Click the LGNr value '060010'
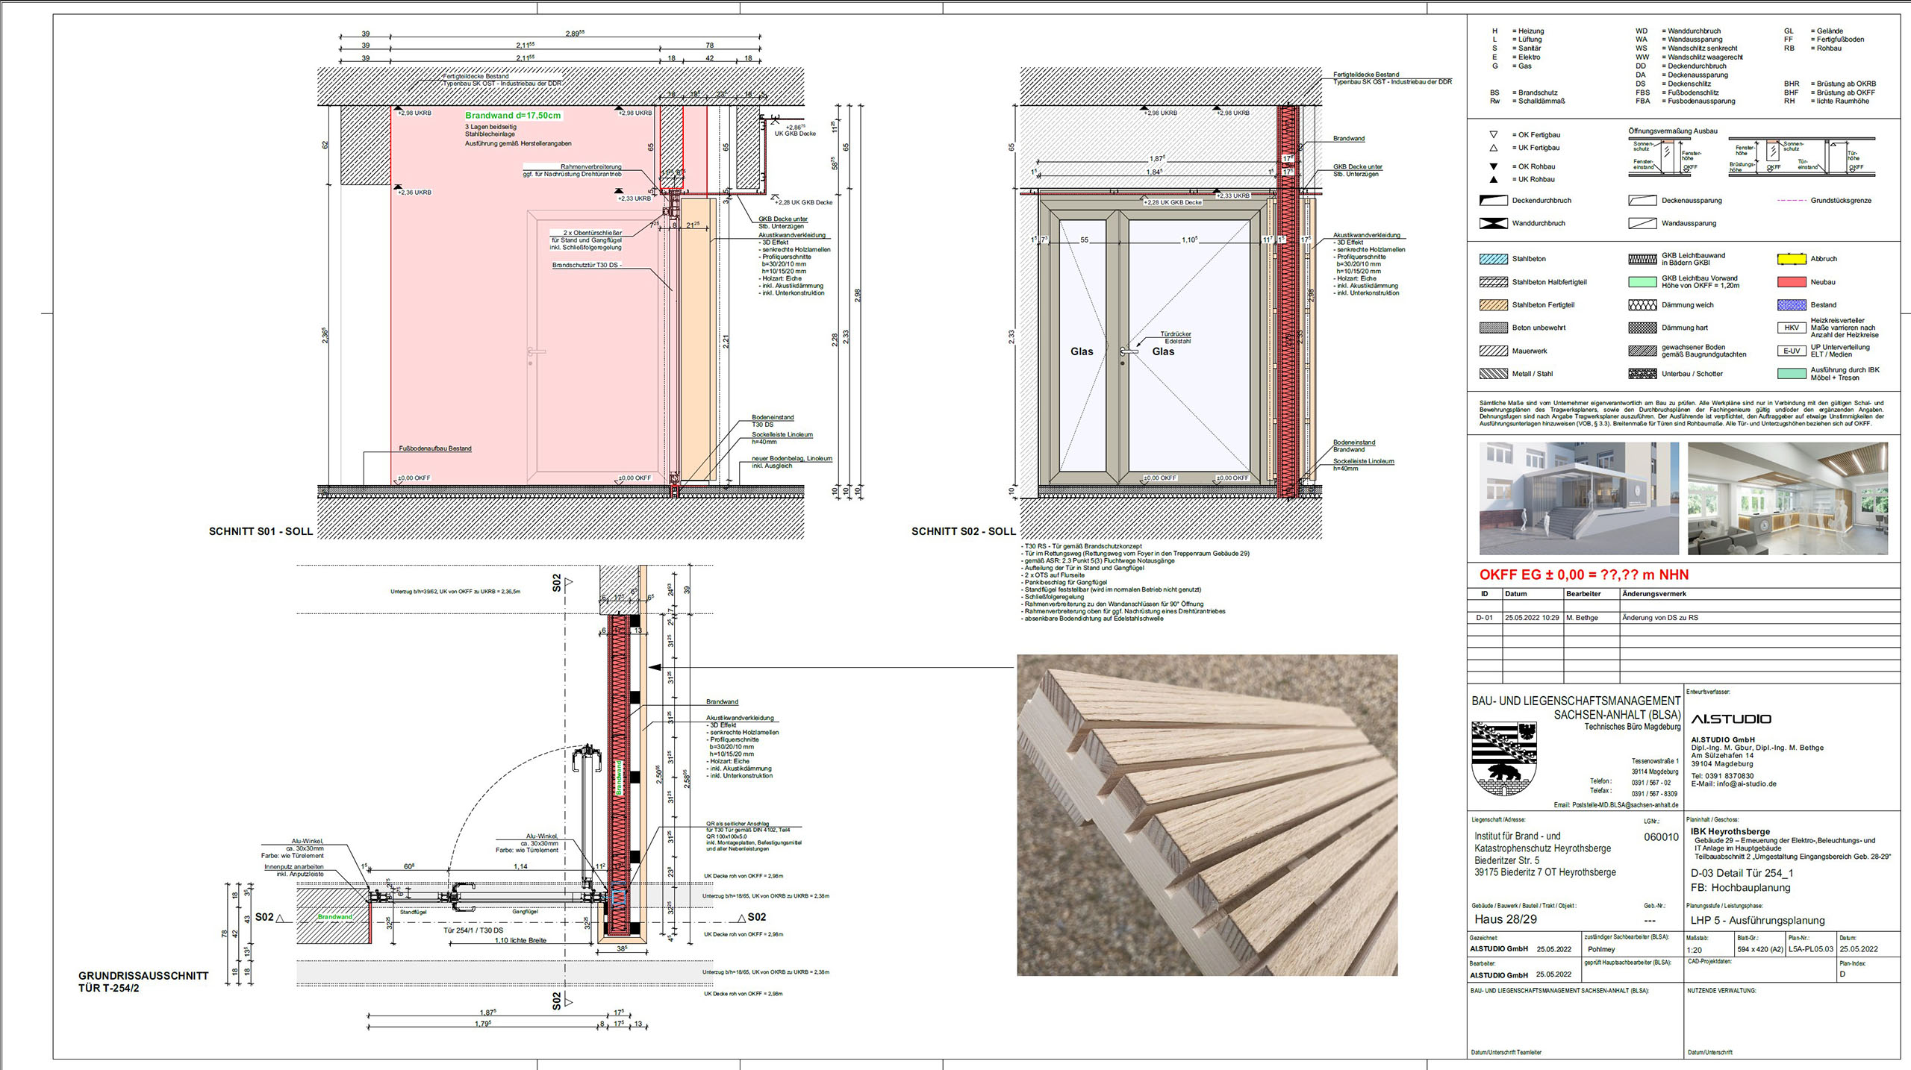The image size is (1911, 1070). [1661, 837]
